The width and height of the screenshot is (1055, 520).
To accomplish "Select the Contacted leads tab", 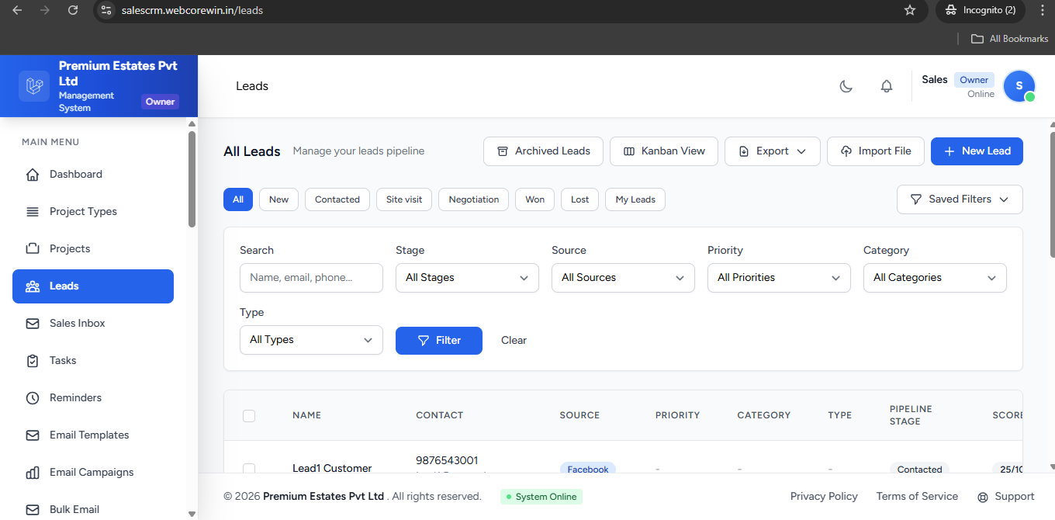I will pos(337,199).
